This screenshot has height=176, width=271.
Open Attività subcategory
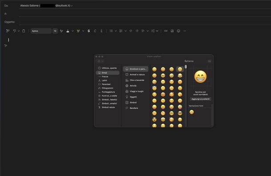(x=135, y=86)
